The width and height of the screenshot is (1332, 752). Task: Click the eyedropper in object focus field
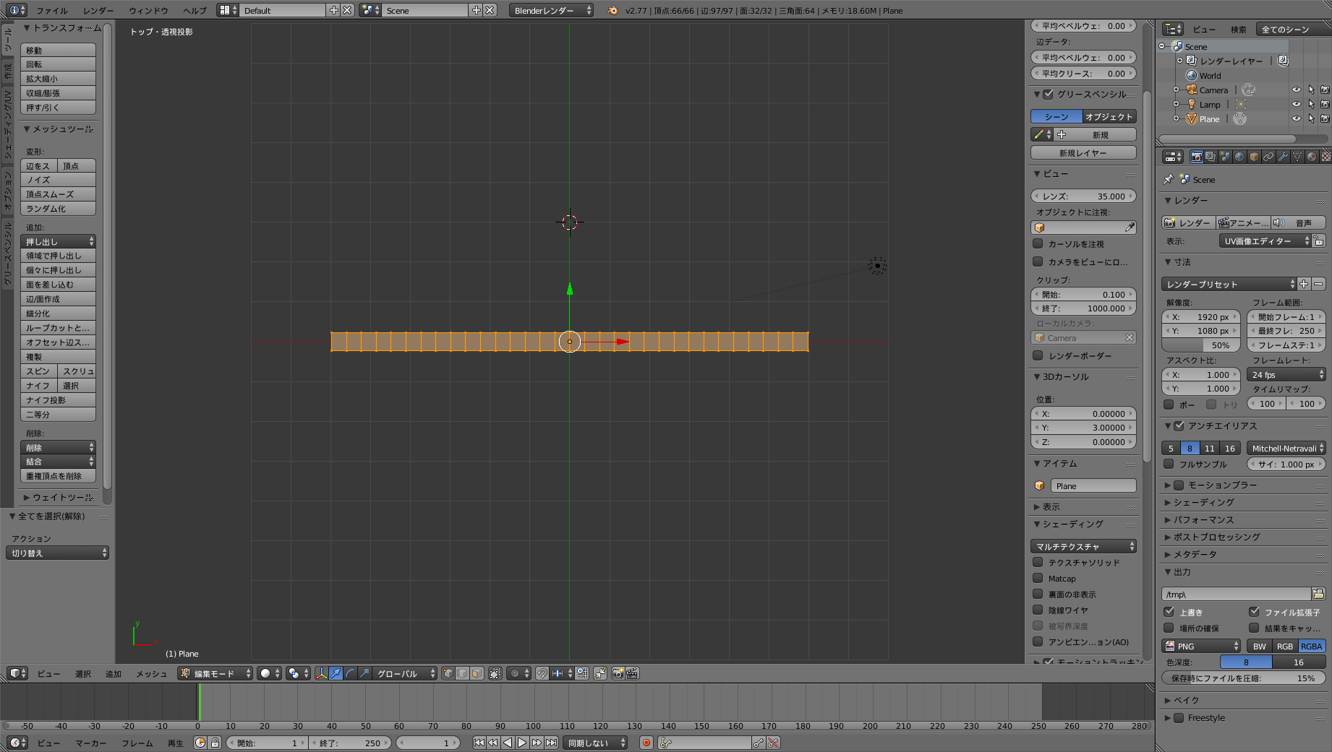click(1130, 228)
